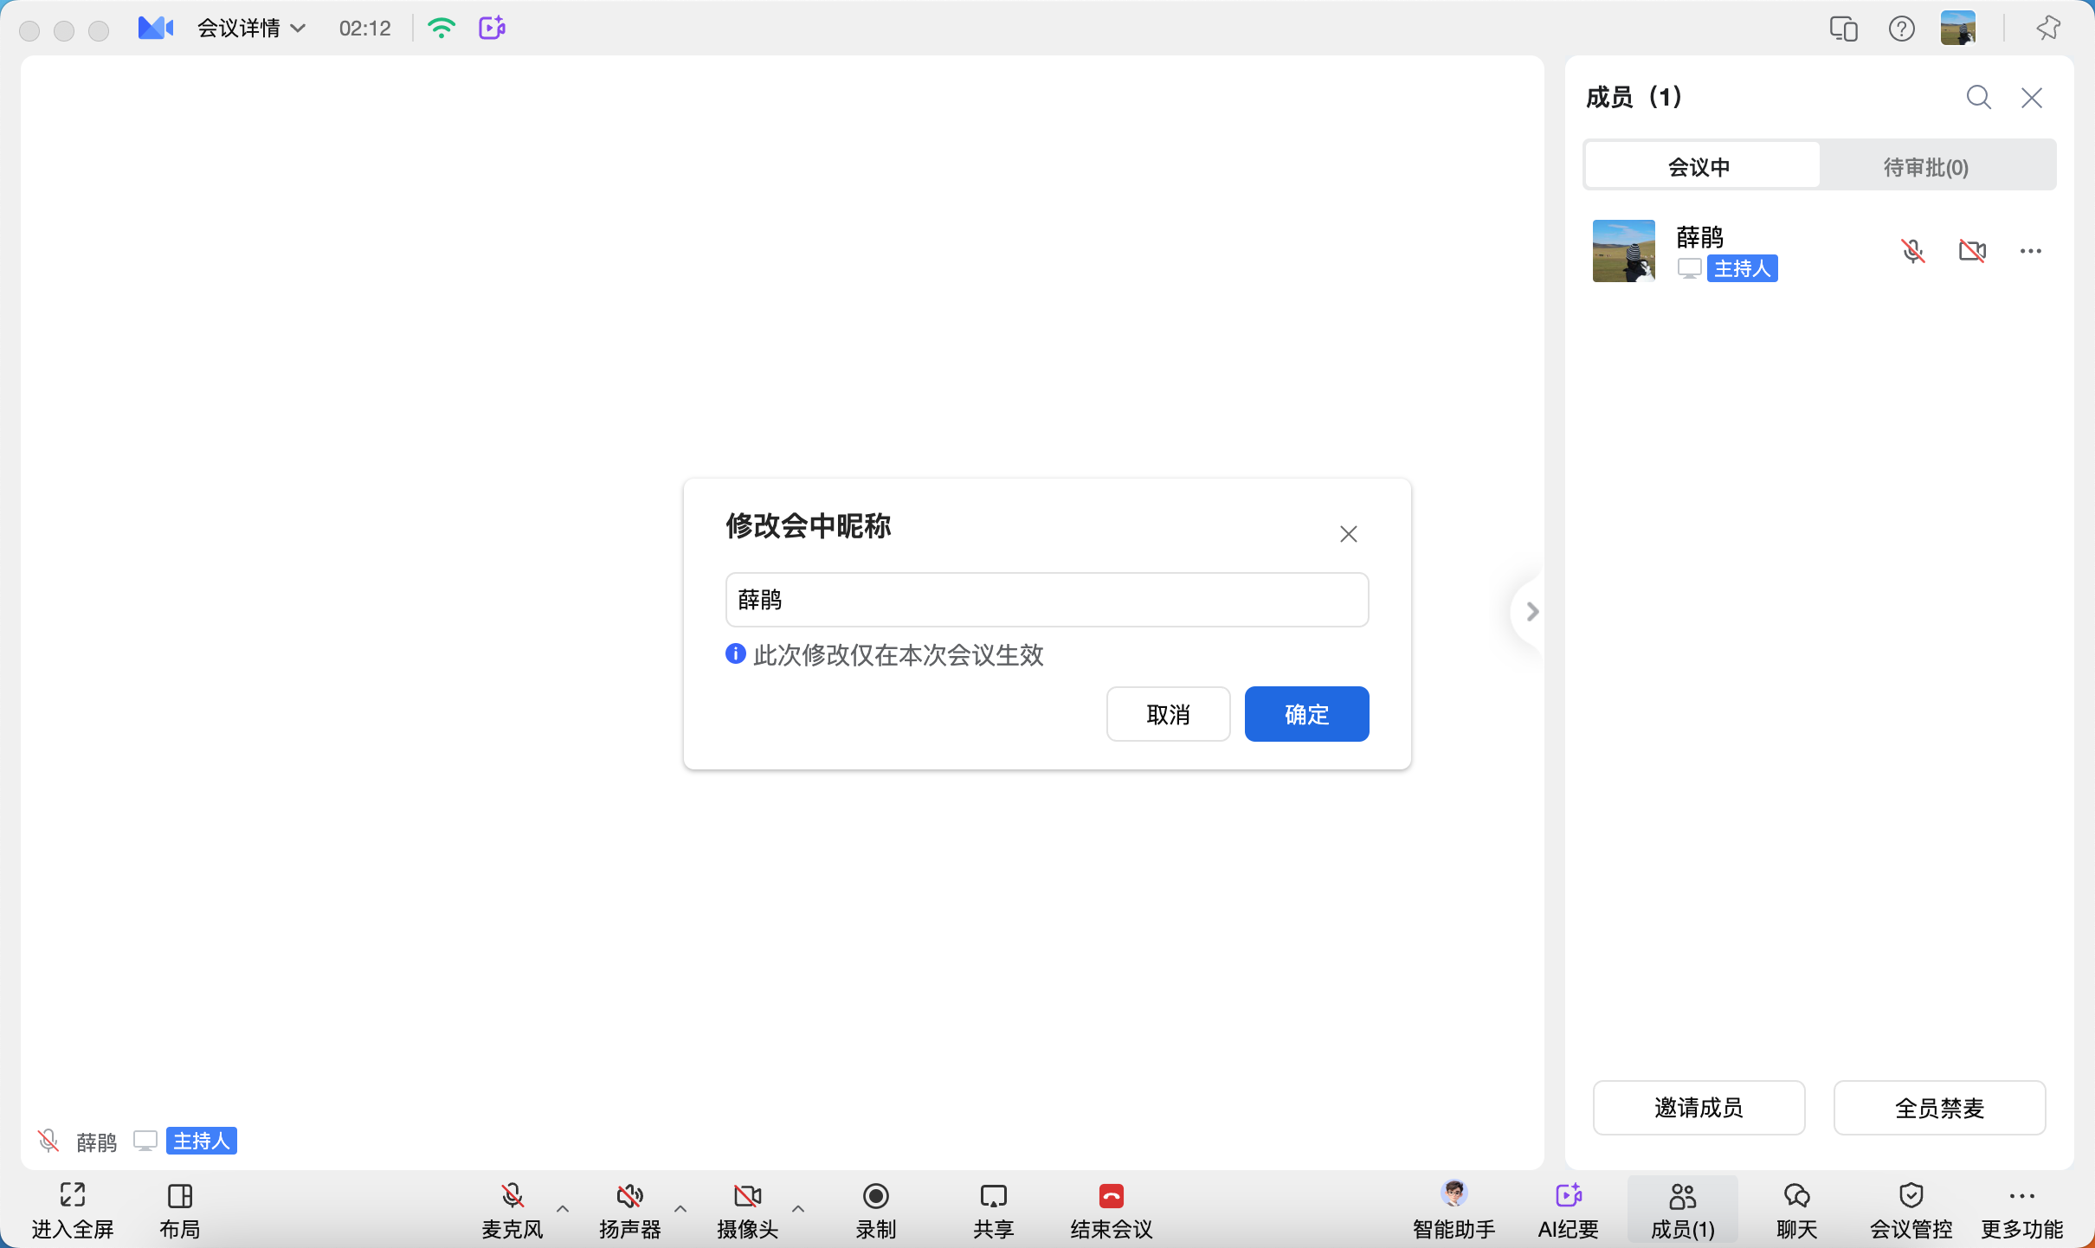Click the 取消 button
The width and height of the screenshot is (2095, 1248).
(x=1168, y=714)
